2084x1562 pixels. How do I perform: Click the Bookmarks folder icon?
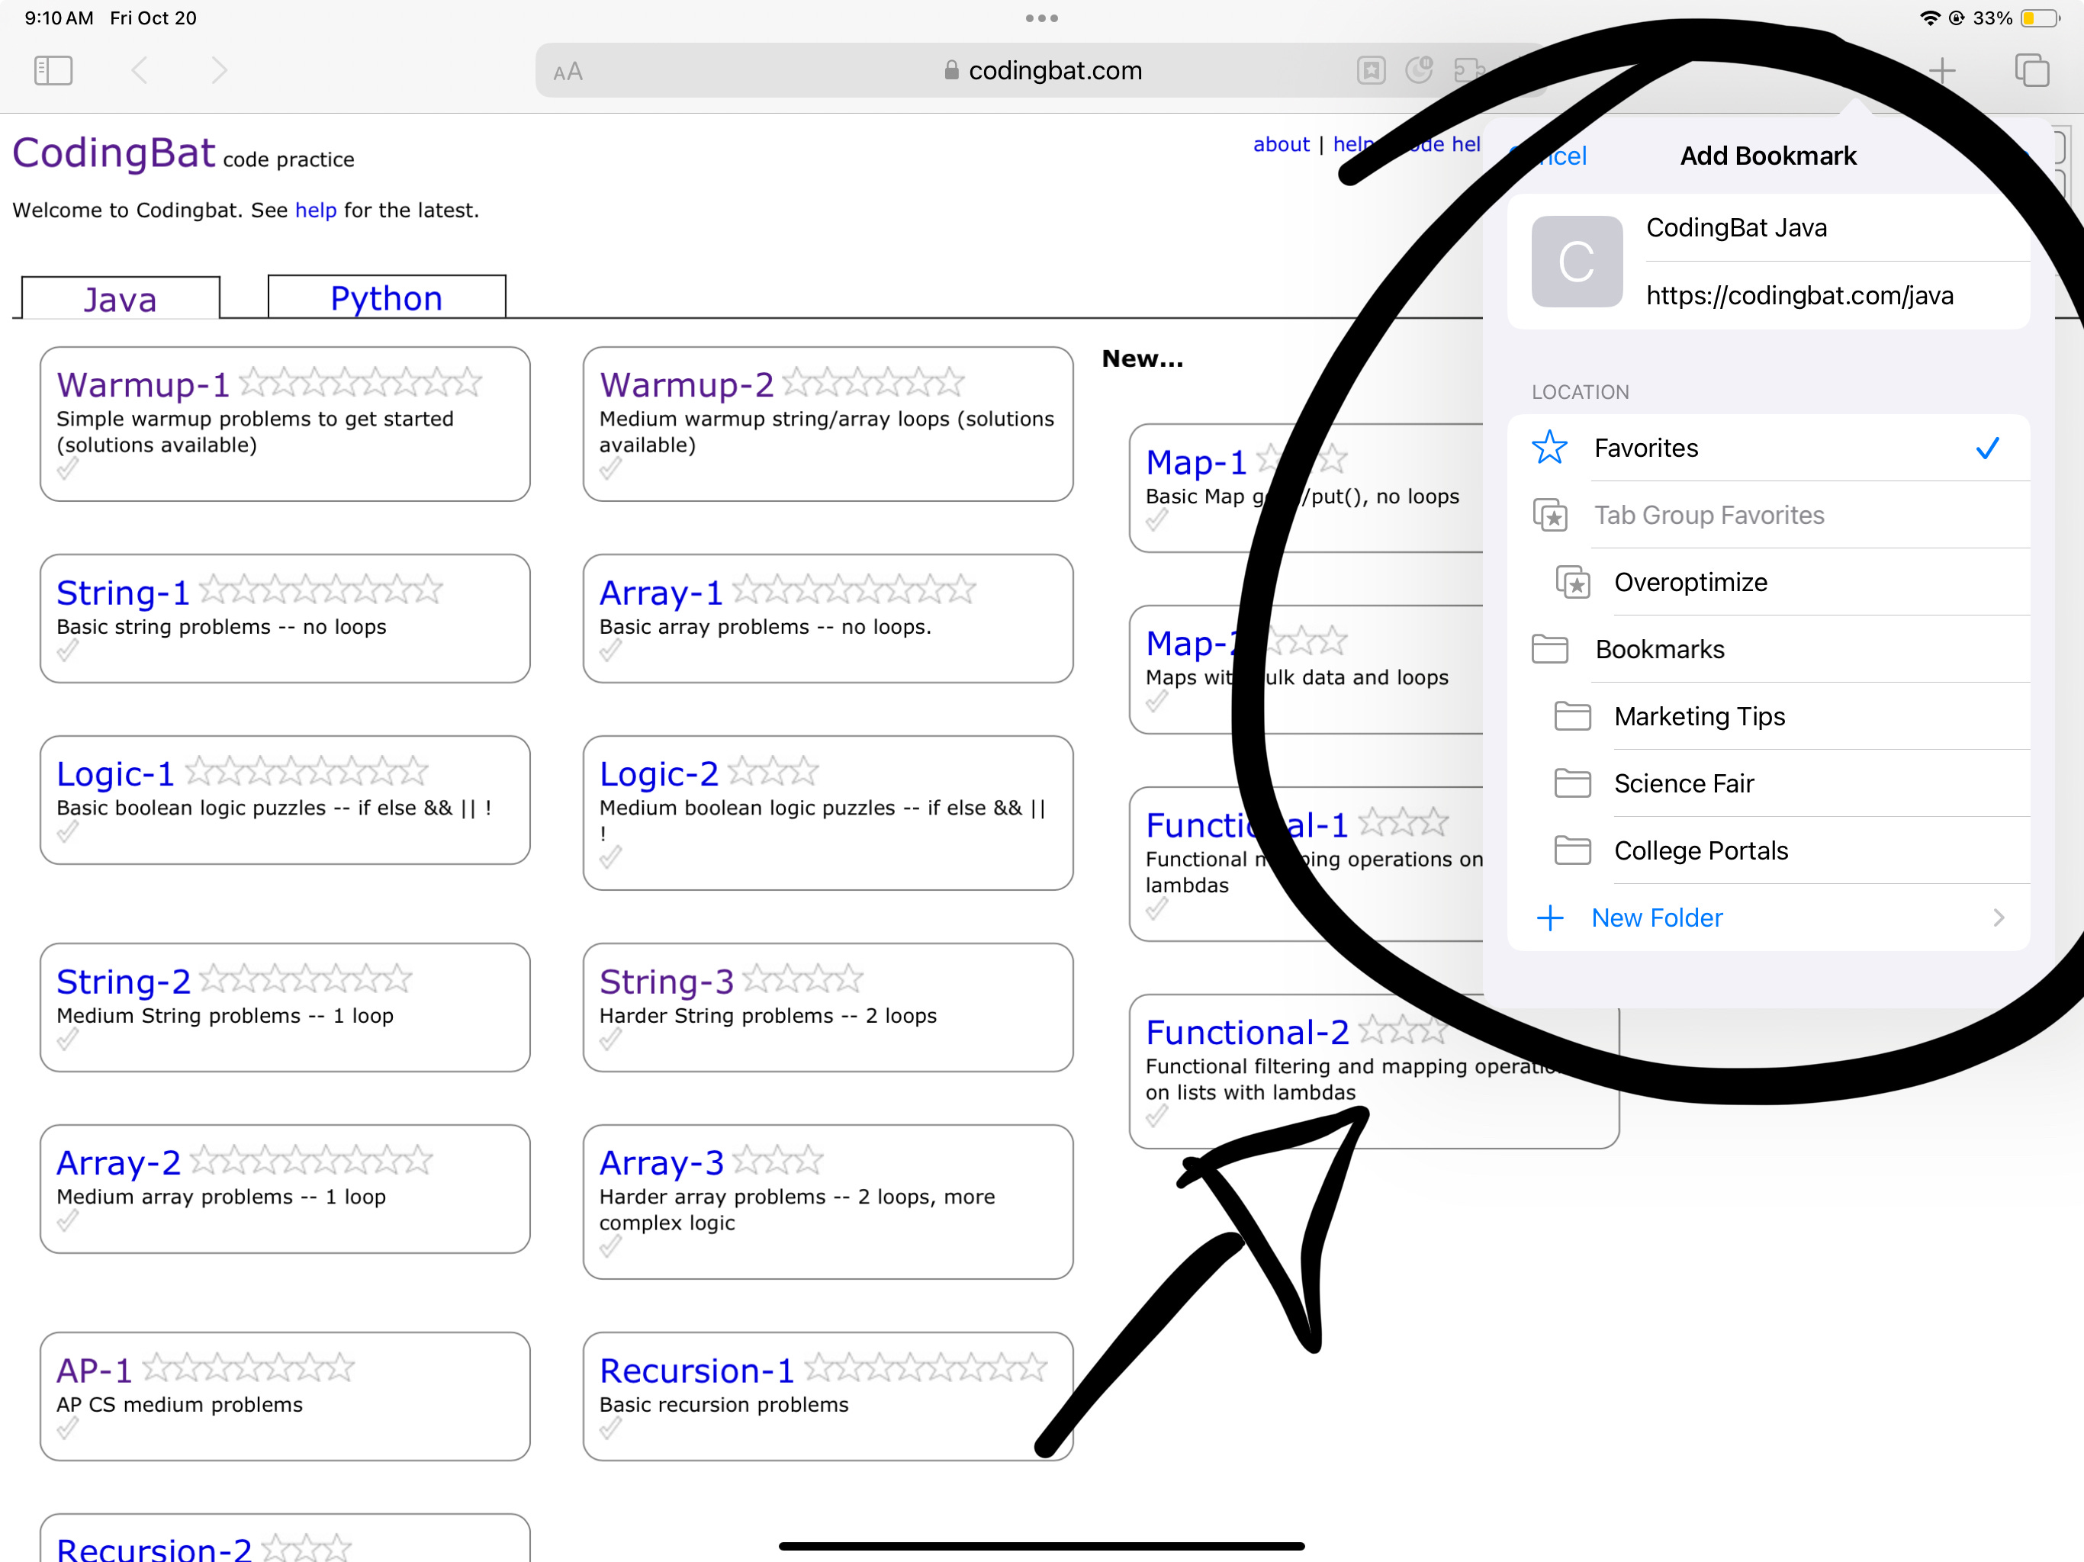click(1550, 649)
